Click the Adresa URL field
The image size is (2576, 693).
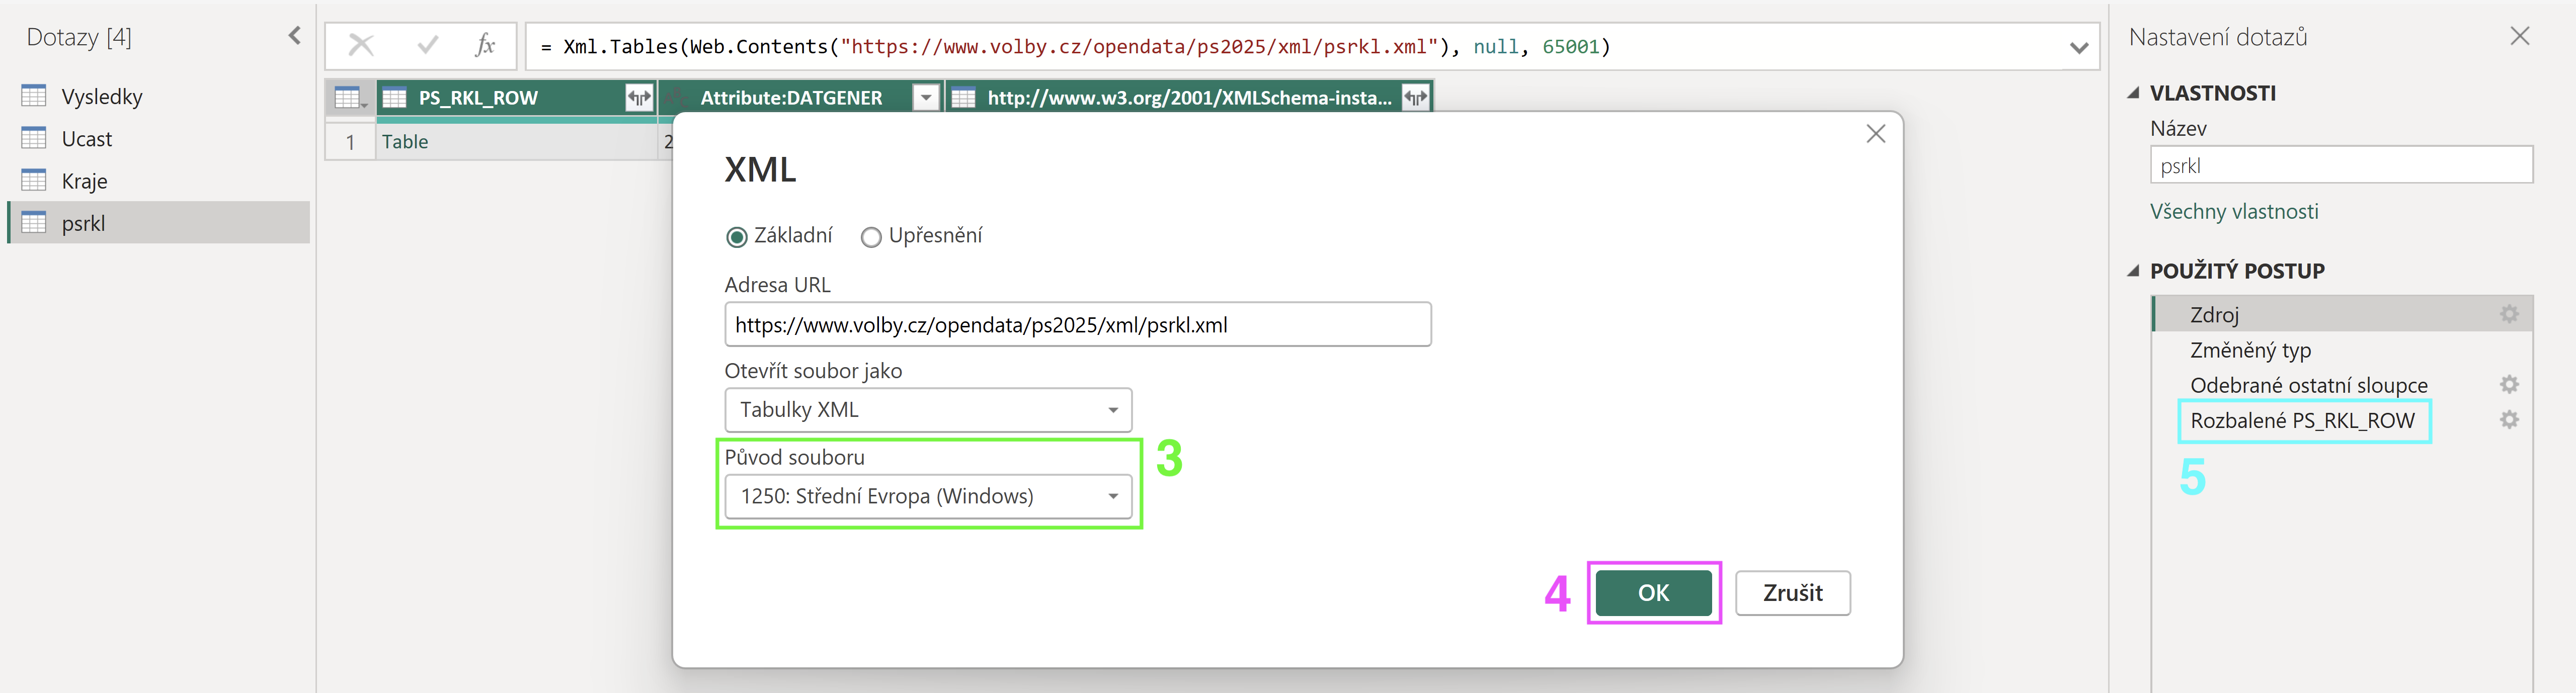(x=1077, y=324)
